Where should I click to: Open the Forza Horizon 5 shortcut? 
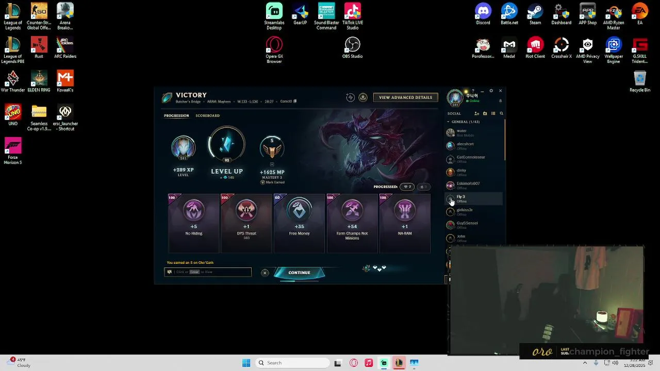(13, 151)
